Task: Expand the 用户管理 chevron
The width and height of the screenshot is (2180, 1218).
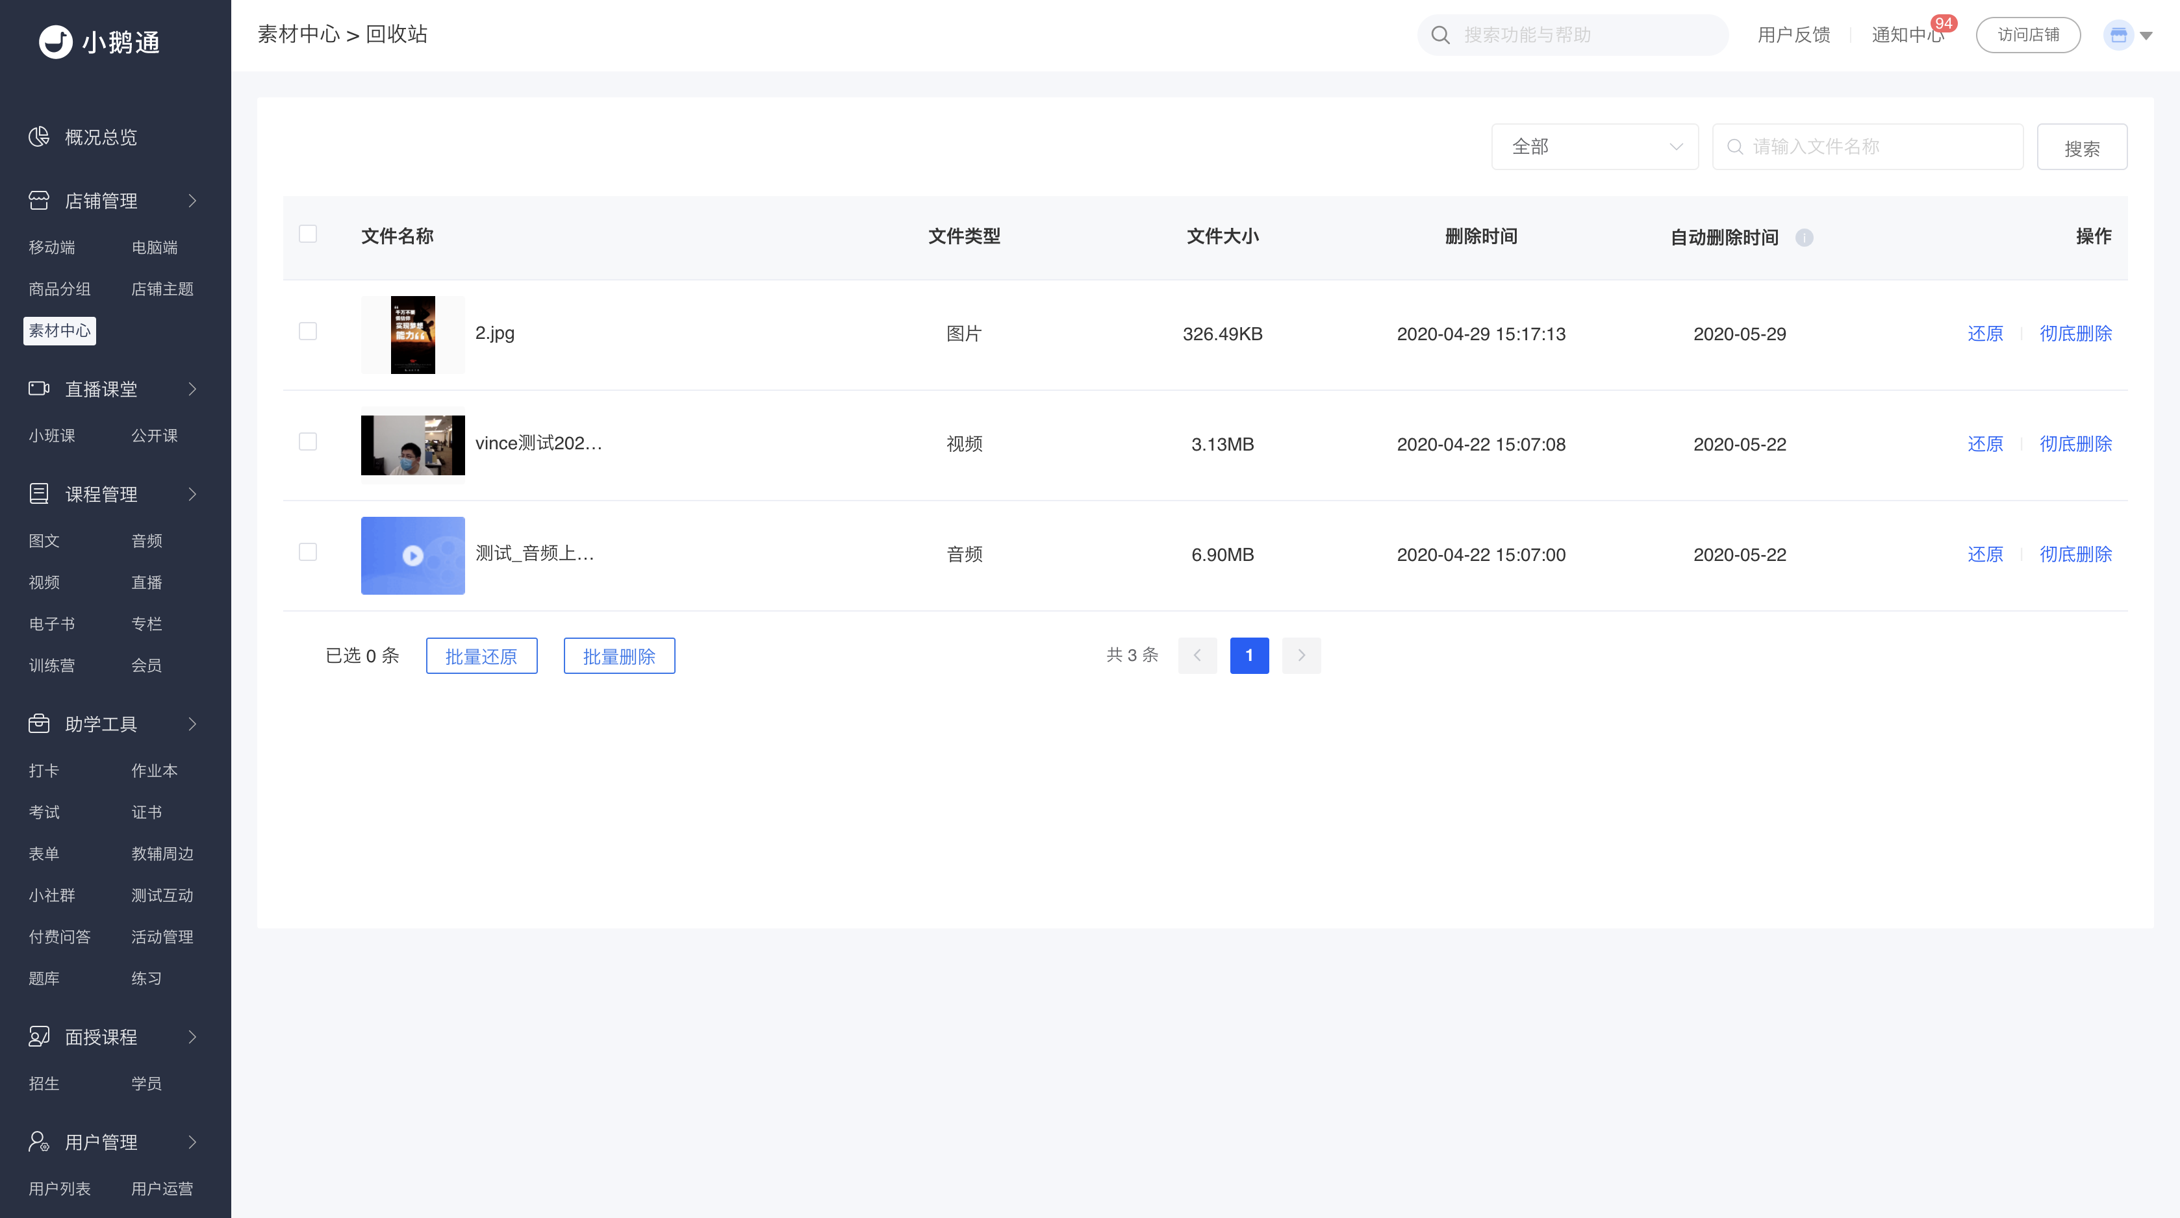Action: click(x=193, y=1142)
